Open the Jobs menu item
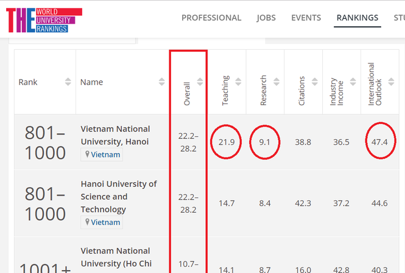The image size is (405, 273). click(266, 18)
